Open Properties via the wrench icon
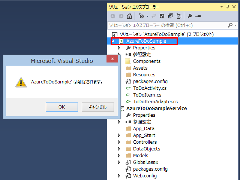 [x=190, y=16]
